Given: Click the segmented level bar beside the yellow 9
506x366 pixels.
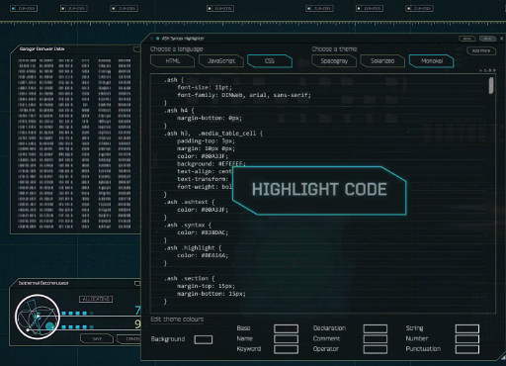Looking at the screenshot, I should 77,327.
